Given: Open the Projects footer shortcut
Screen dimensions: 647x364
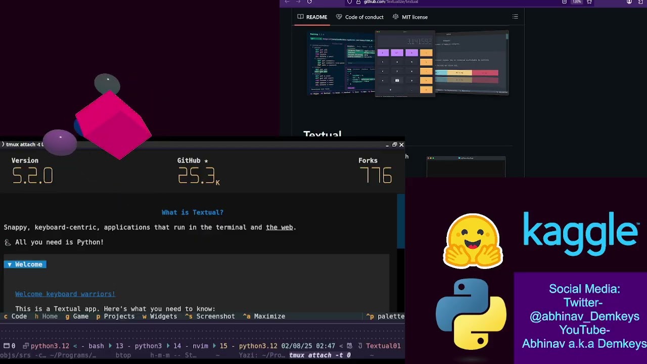Looking at the screenshot, I should [115, 316].
